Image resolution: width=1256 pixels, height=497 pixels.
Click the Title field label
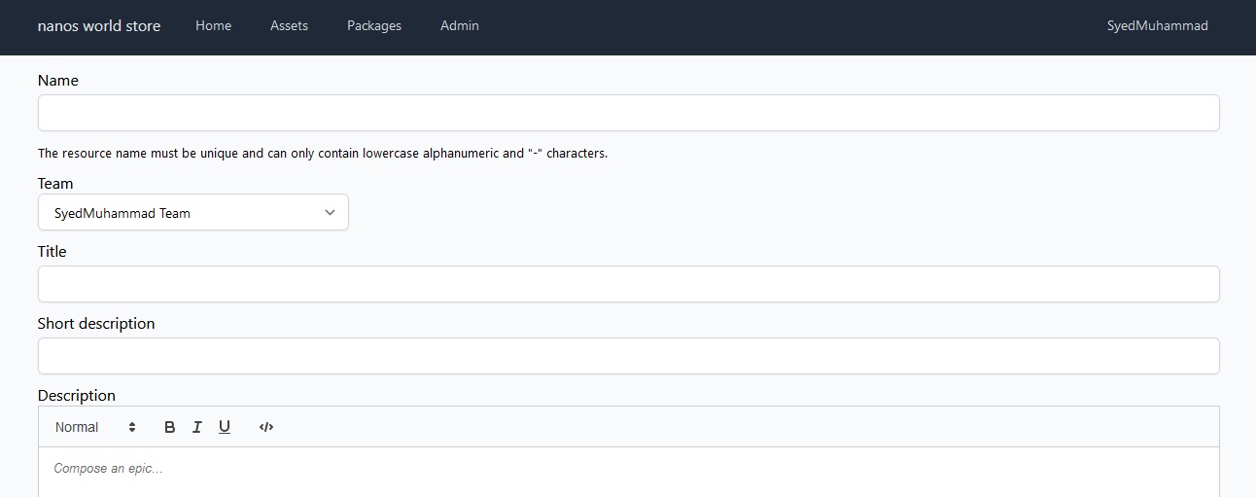52,252
